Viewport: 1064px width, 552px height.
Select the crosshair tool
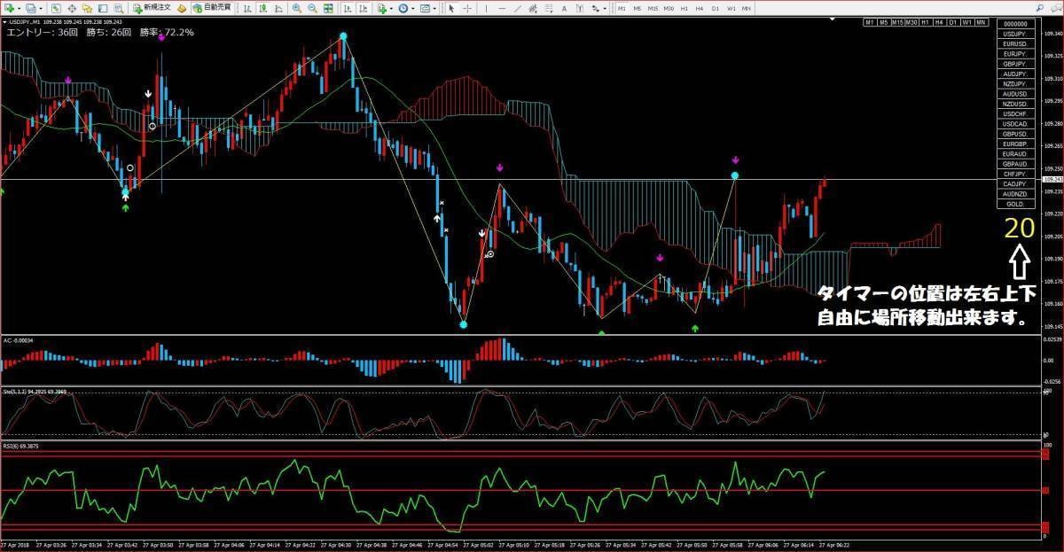(x=467, y=8)
